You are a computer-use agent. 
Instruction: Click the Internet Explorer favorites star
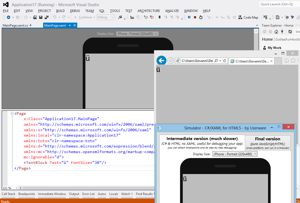point(293,61)
